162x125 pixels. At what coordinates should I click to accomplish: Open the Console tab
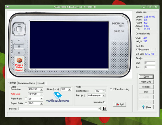pyautogui.click(x=41, y=83)
